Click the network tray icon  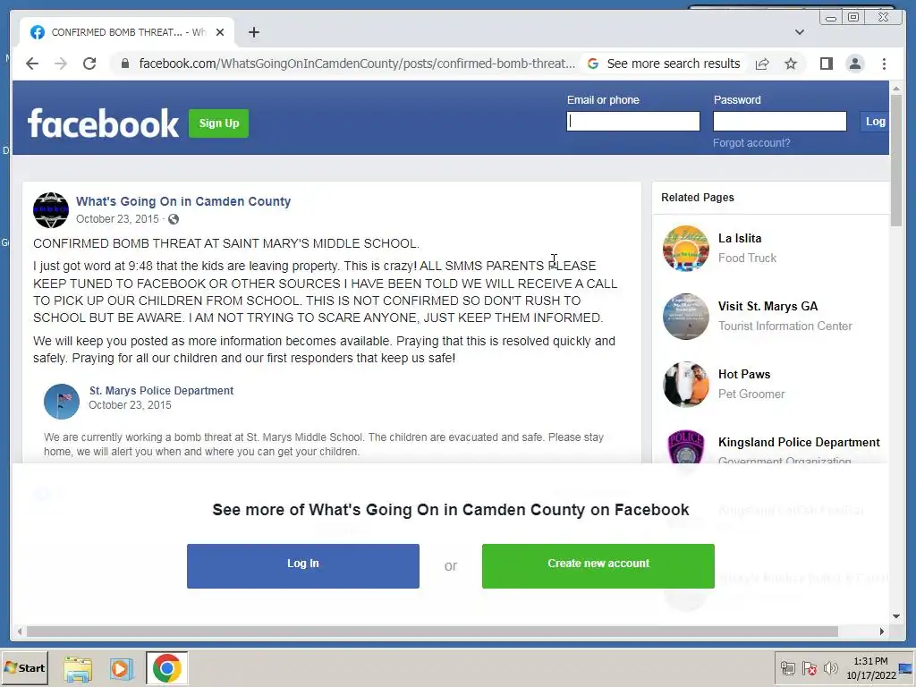pyautogui.click(x=788, y=668)
